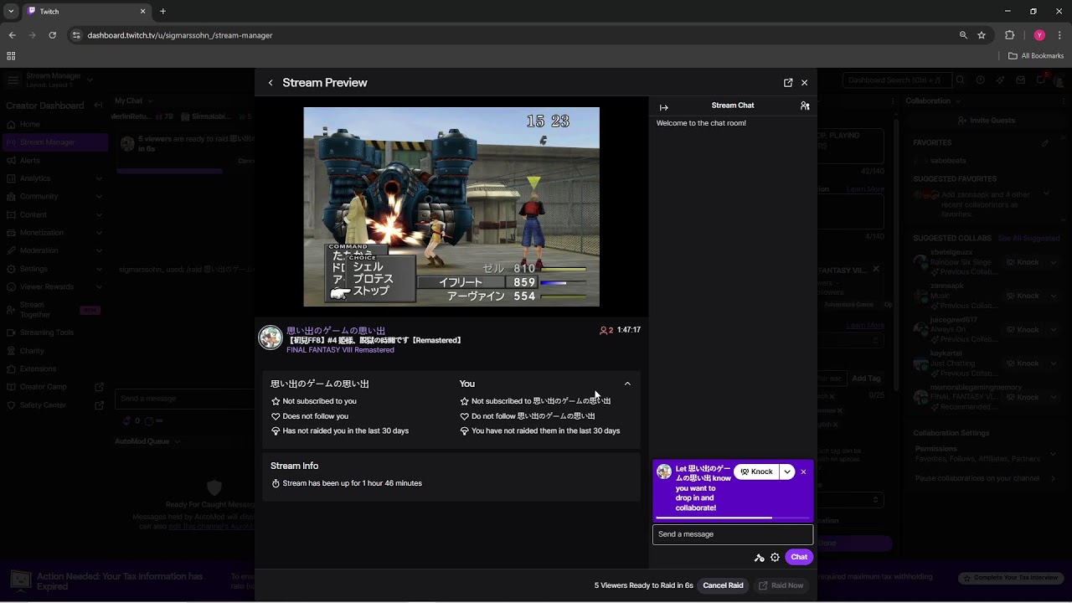
Task: Reload the page in browser toolbar
Action: pos(53,35)
